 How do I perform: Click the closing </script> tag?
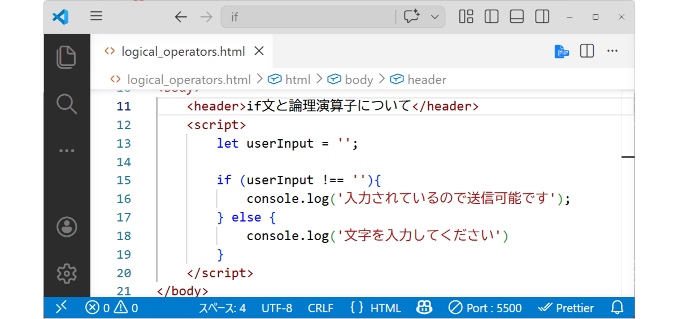click(220, 273)
